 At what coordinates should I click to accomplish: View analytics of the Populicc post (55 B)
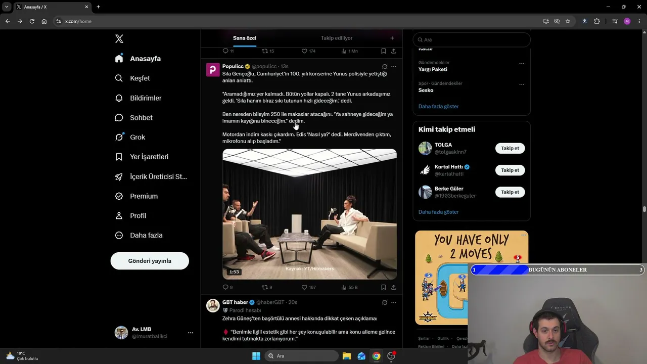coord(350,287)
